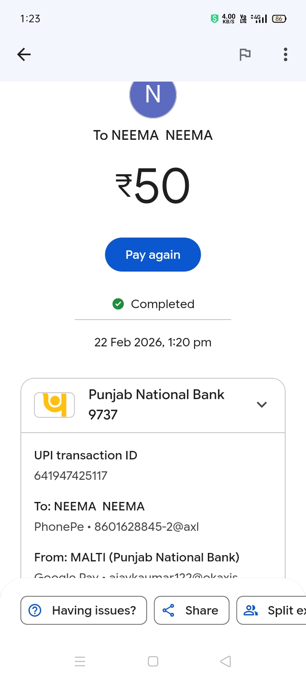Tap the PhonePe UPI address text
The height and width of the screenshot is (680, 306).
point(116,527)
